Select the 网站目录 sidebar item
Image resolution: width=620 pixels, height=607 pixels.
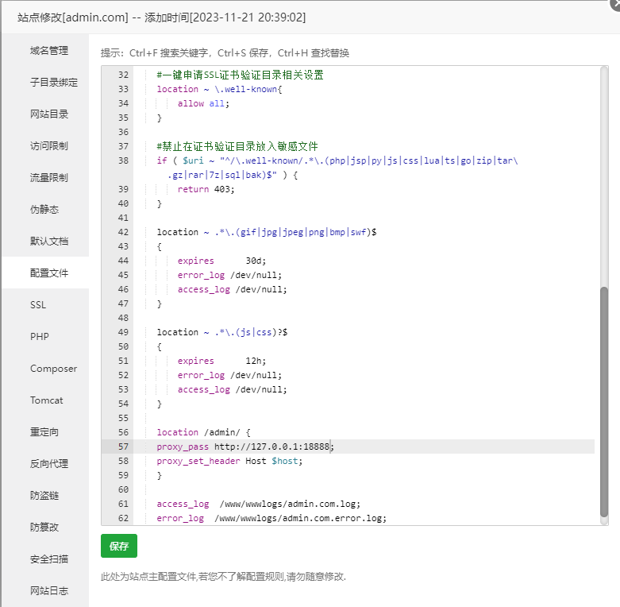click(49, 114)
